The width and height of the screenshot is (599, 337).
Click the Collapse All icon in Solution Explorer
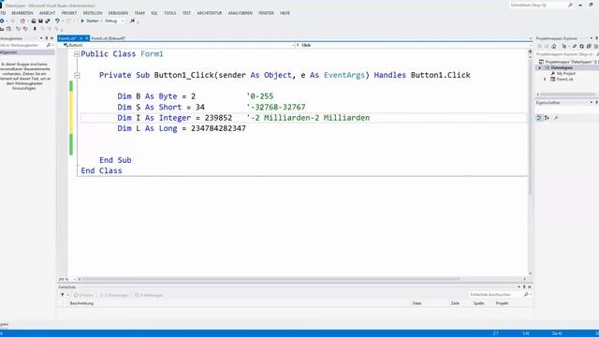[x=589, y=46]
